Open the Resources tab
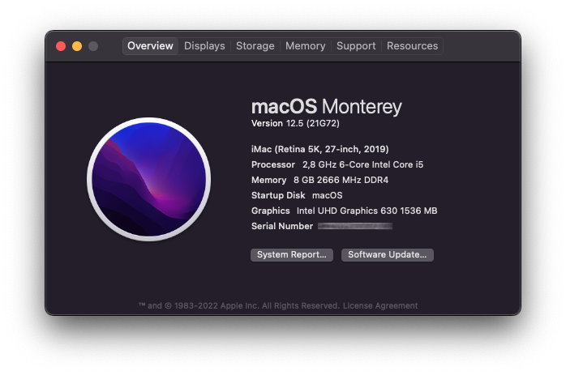This screenshot has width=566, height=375. pos(412,46)
